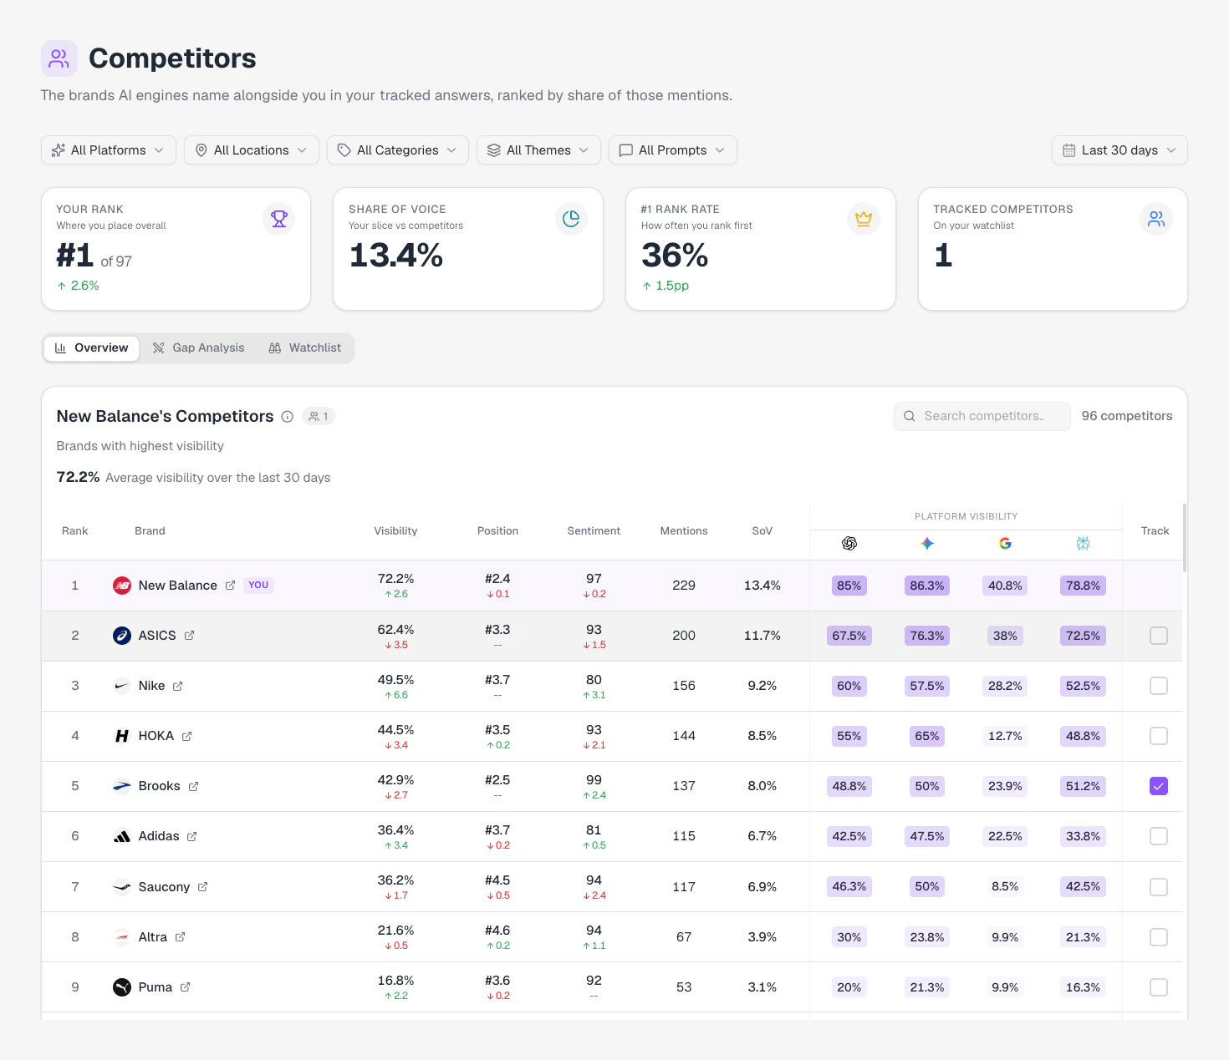The image size is (1229, 1060).
Task: Open ASICS external link icon
Action: (189, 636)
